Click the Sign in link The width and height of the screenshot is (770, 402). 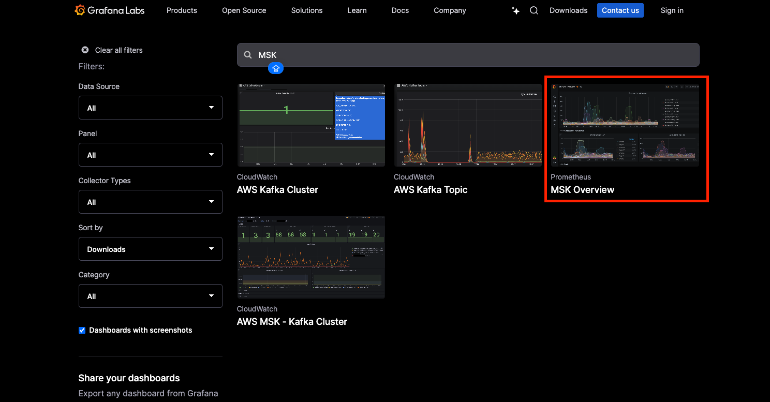point(672,10)
